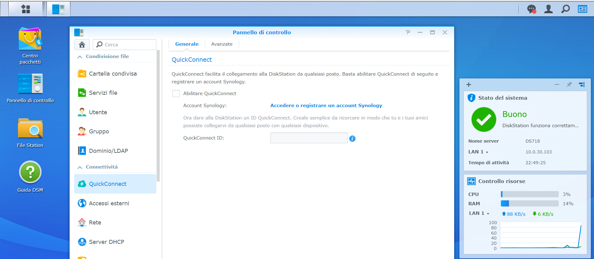Go to Control Panel home
The height and width of the screenshot is (259, 594).
click(82, 44)
